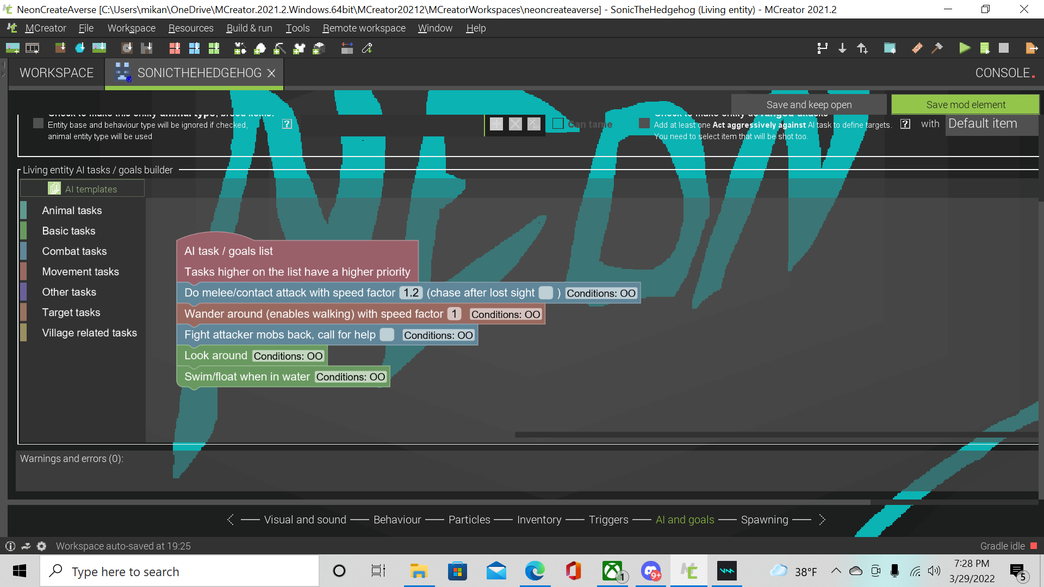Viewport: 1044px width, 587px height.
Task: Advance to the next page with the right chevron
Action: [x=823, y=520]
